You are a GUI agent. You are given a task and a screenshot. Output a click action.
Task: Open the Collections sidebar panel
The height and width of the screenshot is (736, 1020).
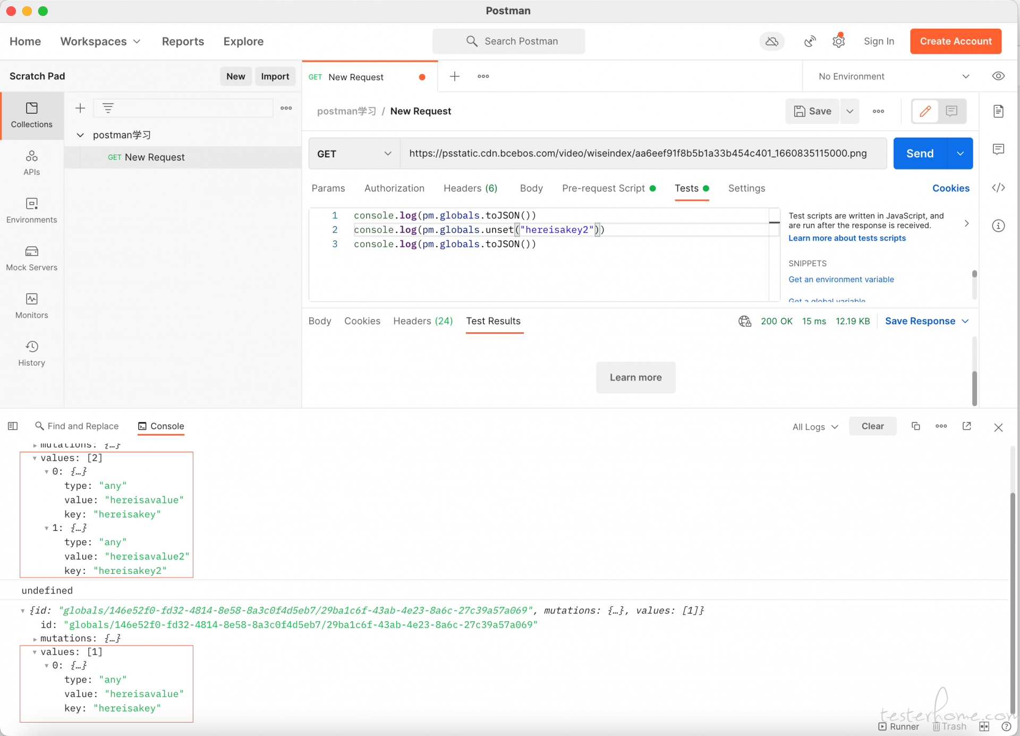click(32, 115)
